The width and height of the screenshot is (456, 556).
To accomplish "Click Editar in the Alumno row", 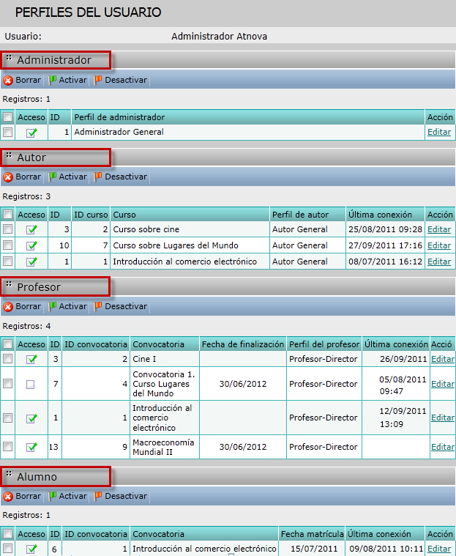I will pyautogui.click(x=439, y=549).
